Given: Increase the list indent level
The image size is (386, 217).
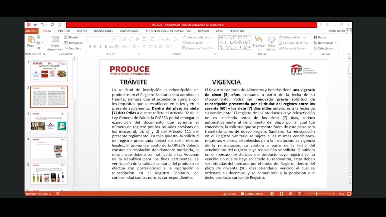Looking at the screenshot, I should [169, 39].
